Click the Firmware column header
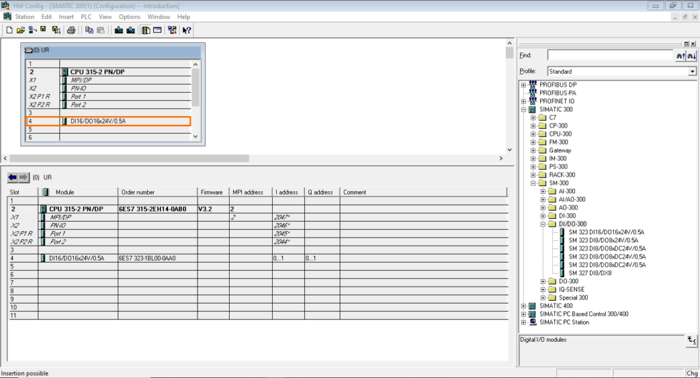700x378 pixels. click(x=212, y=192)
